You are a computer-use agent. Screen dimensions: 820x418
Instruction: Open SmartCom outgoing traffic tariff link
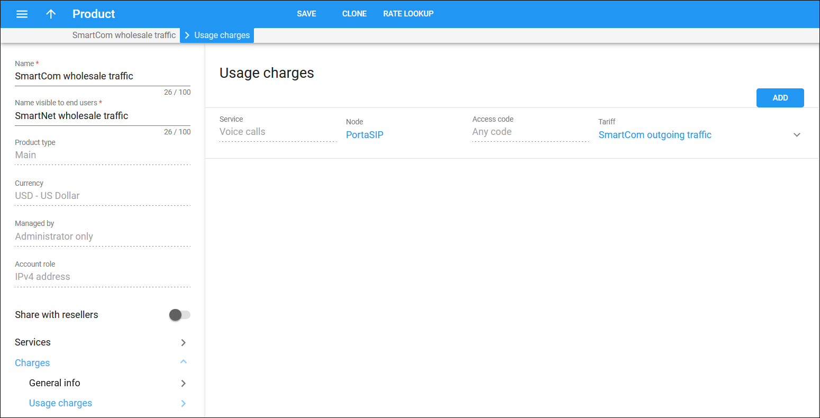655,135
